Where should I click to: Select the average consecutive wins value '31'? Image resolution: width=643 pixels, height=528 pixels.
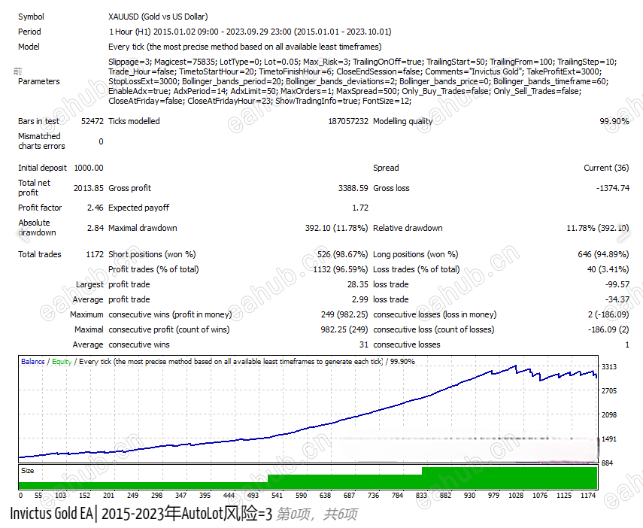pos(364,344)
